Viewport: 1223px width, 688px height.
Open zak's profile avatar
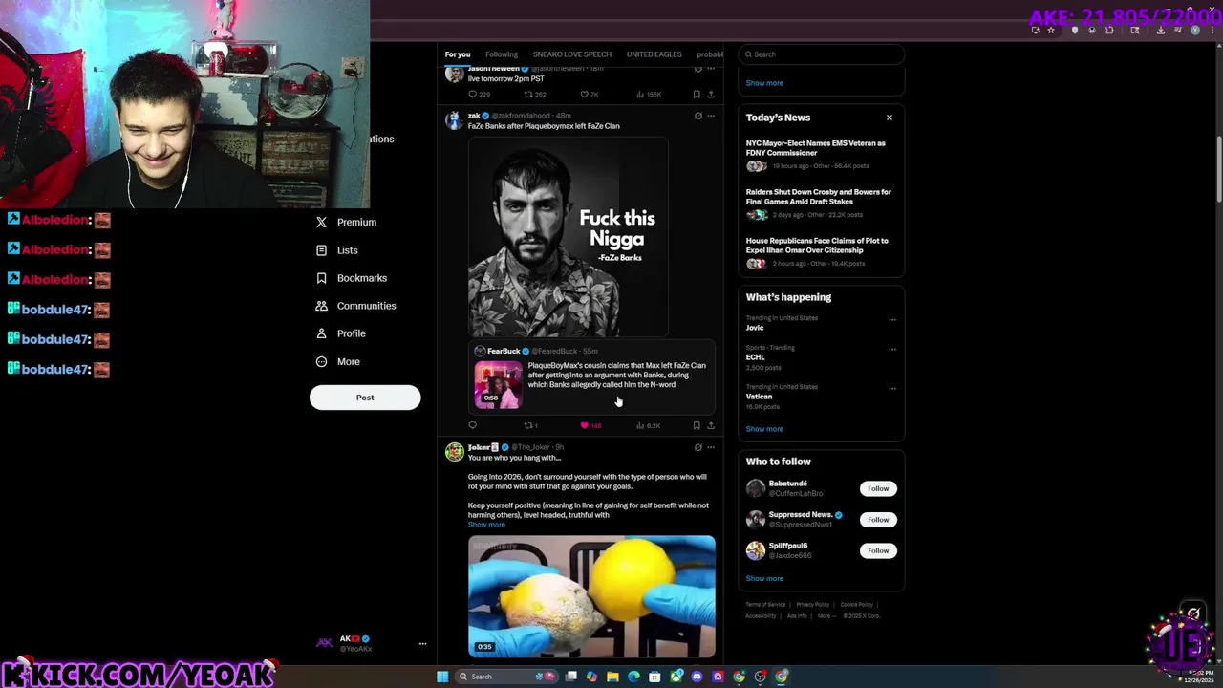point(454,120)
